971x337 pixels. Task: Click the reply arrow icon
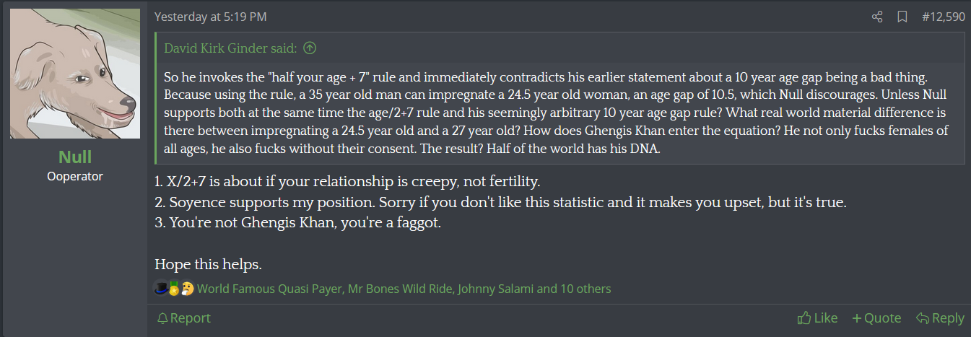click(922, 318)
